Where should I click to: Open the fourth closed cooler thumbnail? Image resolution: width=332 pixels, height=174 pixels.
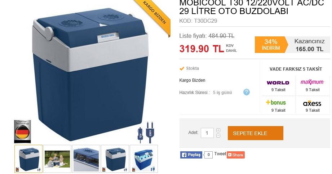point(115,159)
